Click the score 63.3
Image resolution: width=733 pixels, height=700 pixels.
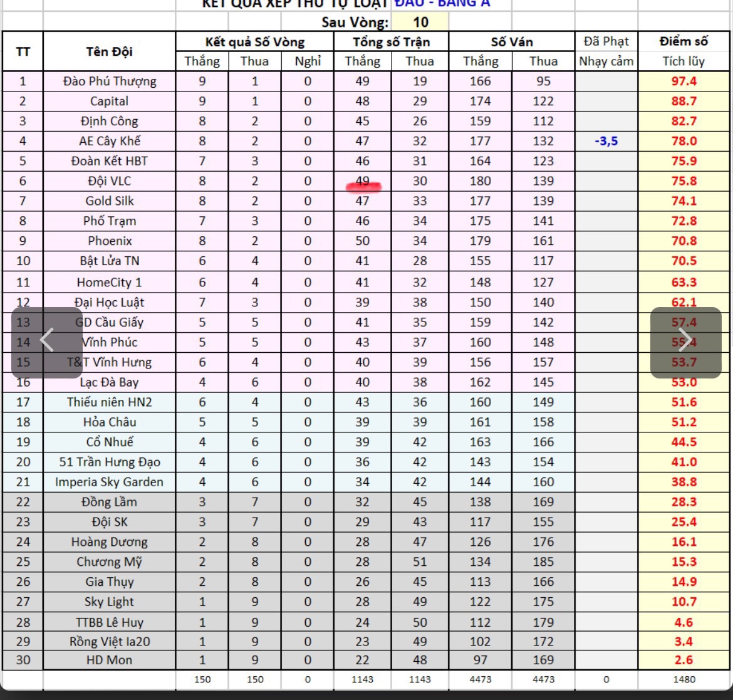[684, 283]
